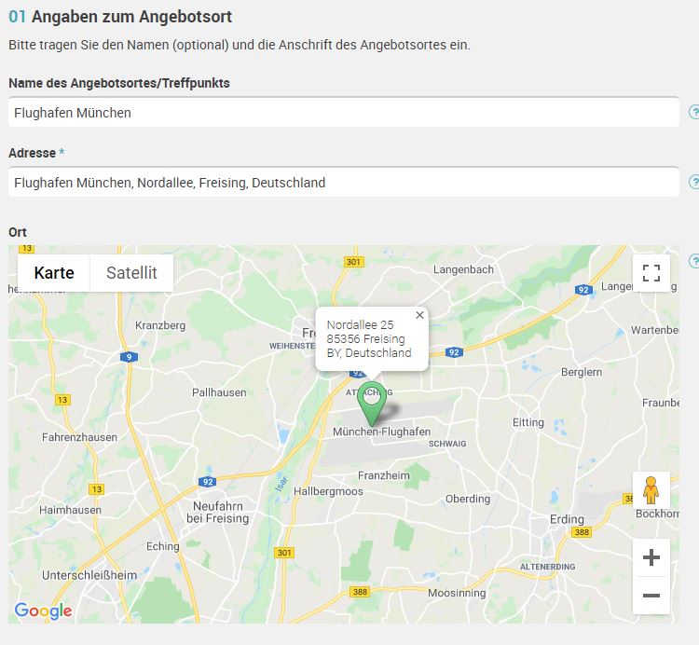The height and width of the screenshot is (645, 699).
Task: Zoom in with the map plus button
Action: pos(651,557)
